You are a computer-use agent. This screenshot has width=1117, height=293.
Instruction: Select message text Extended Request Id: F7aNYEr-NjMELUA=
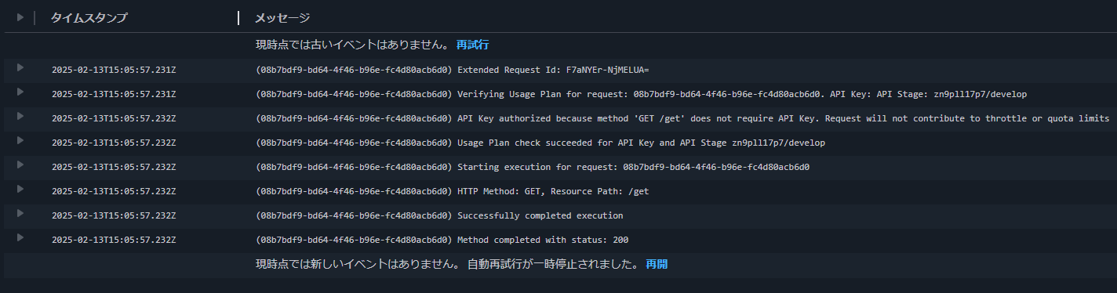(x=553, y=70)
